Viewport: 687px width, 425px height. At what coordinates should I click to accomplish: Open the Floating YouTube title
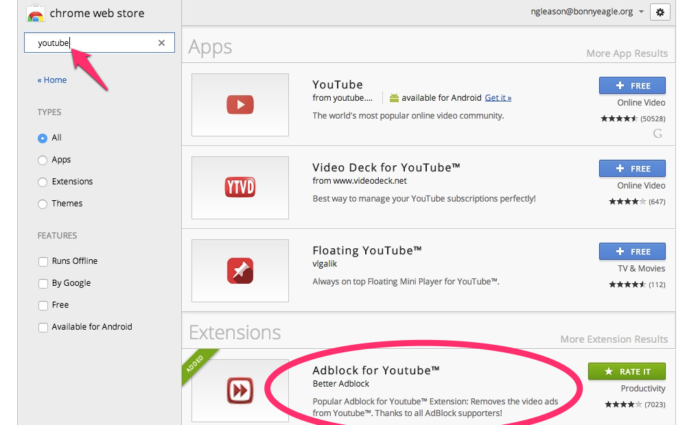coord(367,250)
